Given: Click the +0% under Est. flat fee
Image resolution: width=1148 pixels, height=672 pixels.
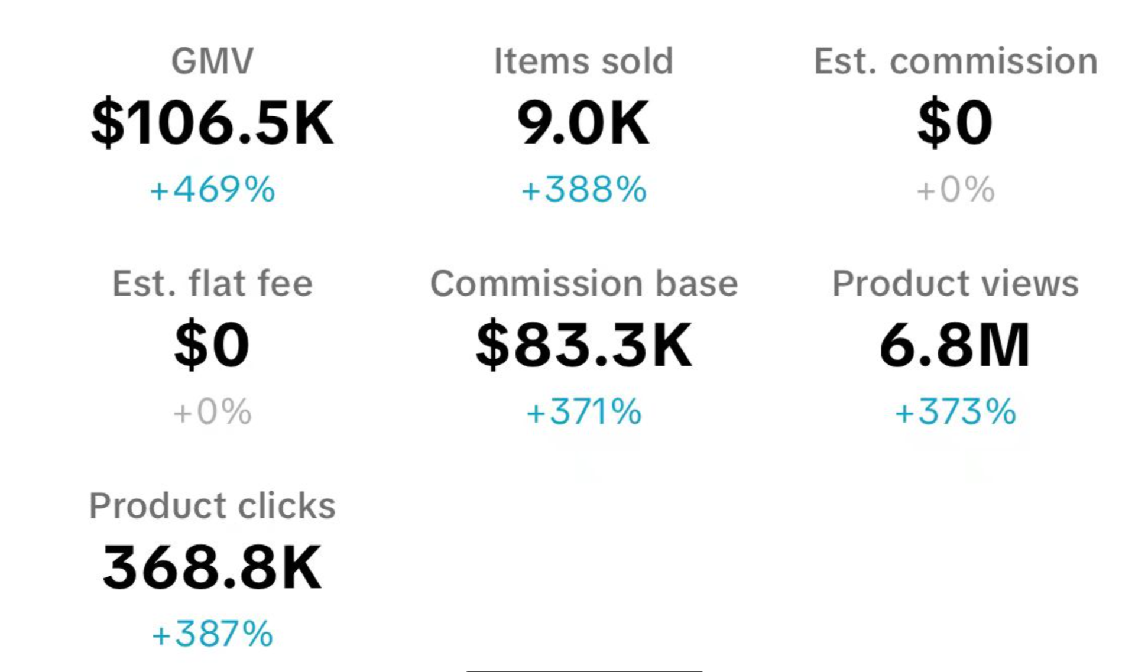Looking at the screenshot, I should (x=212, y=412).
